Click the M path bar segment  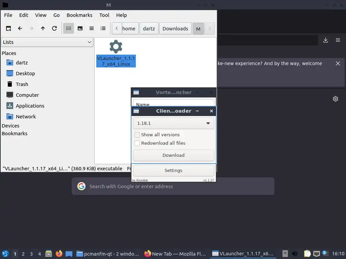pos(198,29)
